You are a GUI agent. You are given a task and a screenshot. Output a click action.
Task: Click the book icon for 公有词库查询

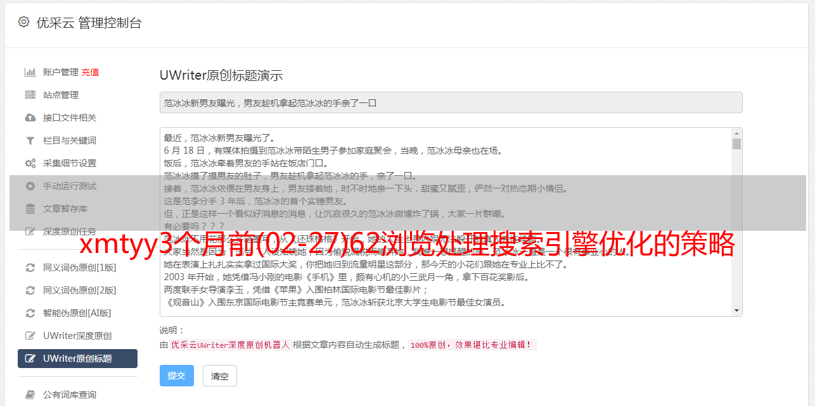click(x=30, y=395)
